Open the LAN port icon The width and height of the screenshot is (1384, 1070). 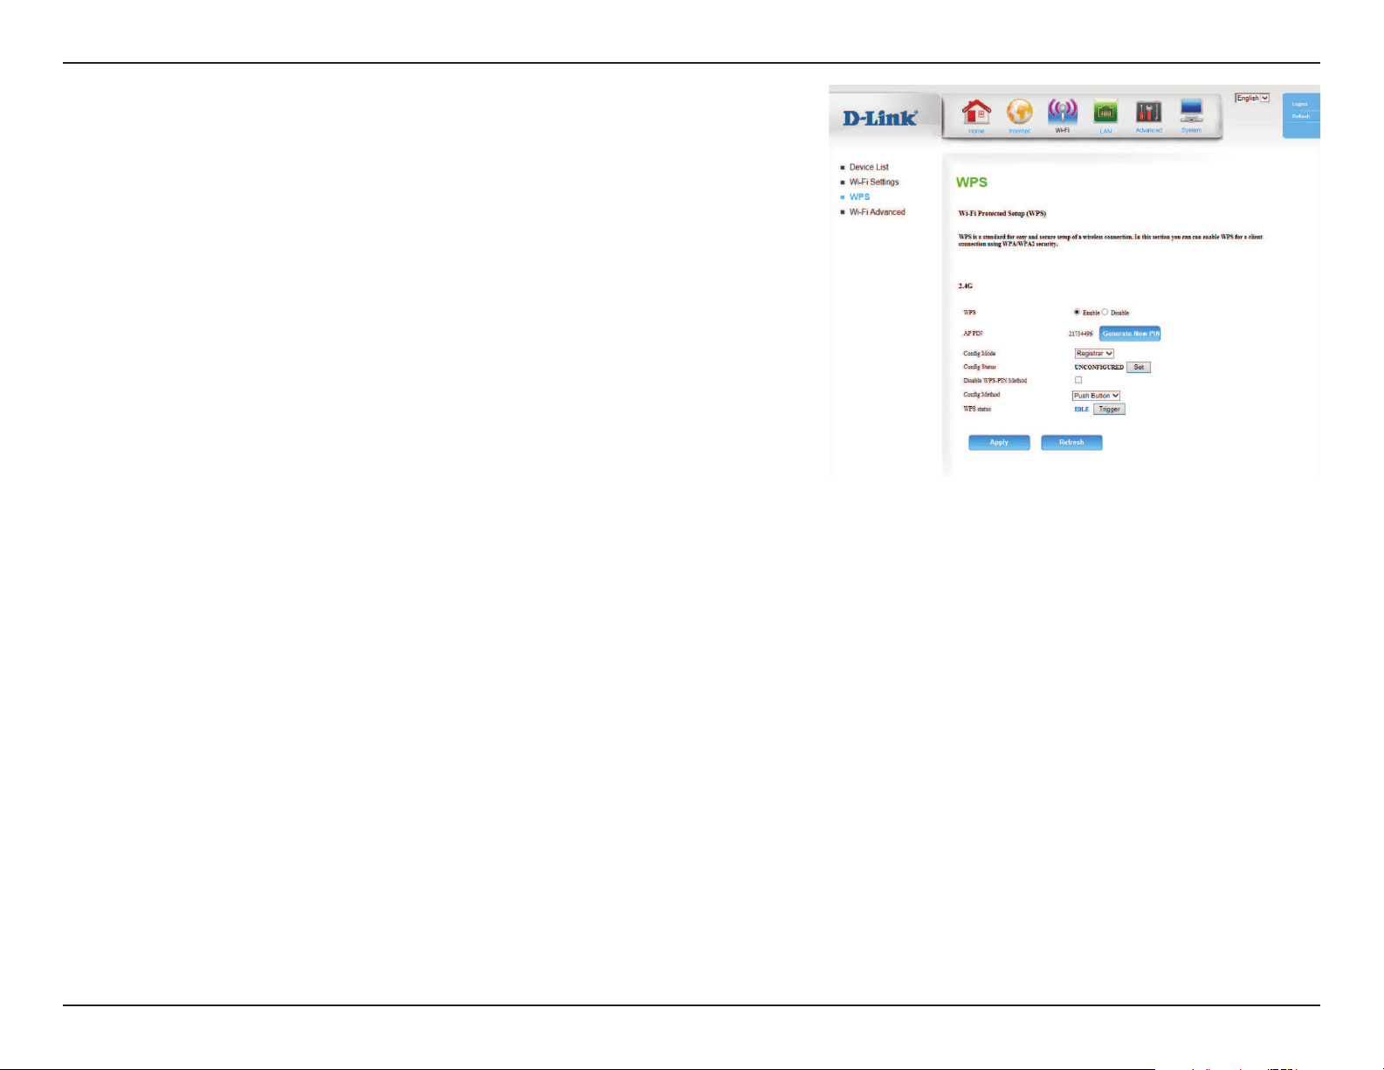1105,114
